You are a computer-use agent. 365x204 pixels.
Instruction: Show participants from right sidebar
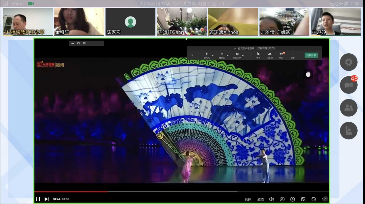coord(348,108)
